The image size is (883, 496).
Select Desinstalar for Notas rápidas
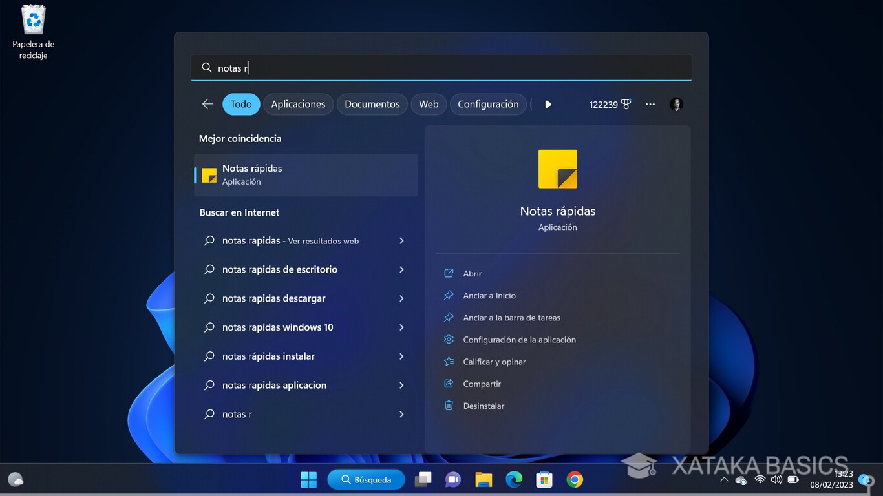483,406
